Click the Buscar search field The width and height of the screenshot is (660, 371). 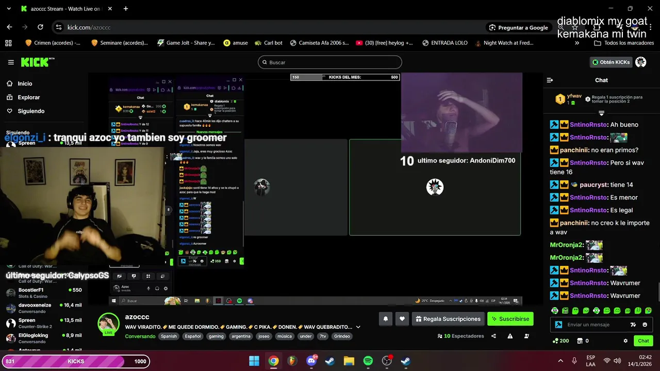pyautogui.click(x=330, y=62)
